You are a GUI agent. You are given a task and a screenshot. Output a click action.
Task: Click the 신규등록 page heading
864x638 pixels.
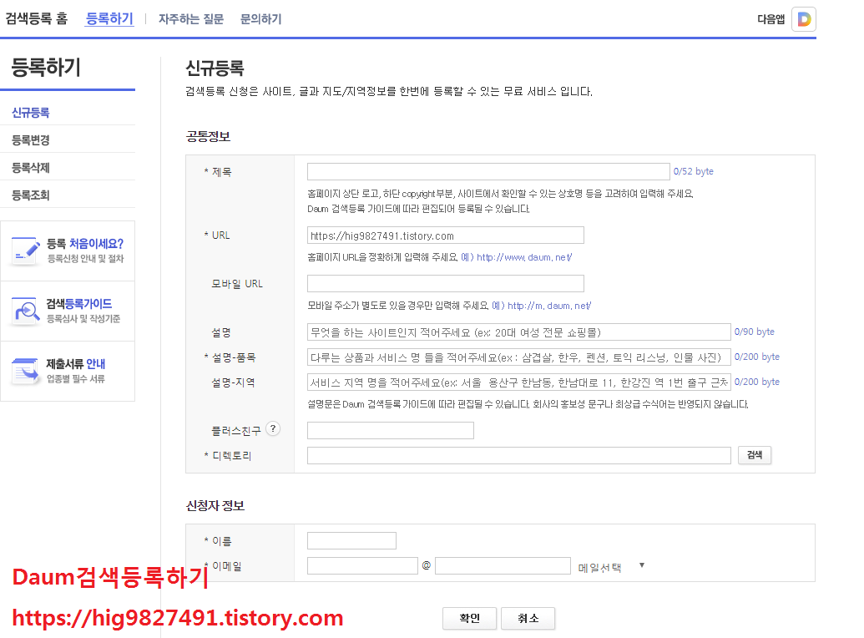click(x=215, y=68)
